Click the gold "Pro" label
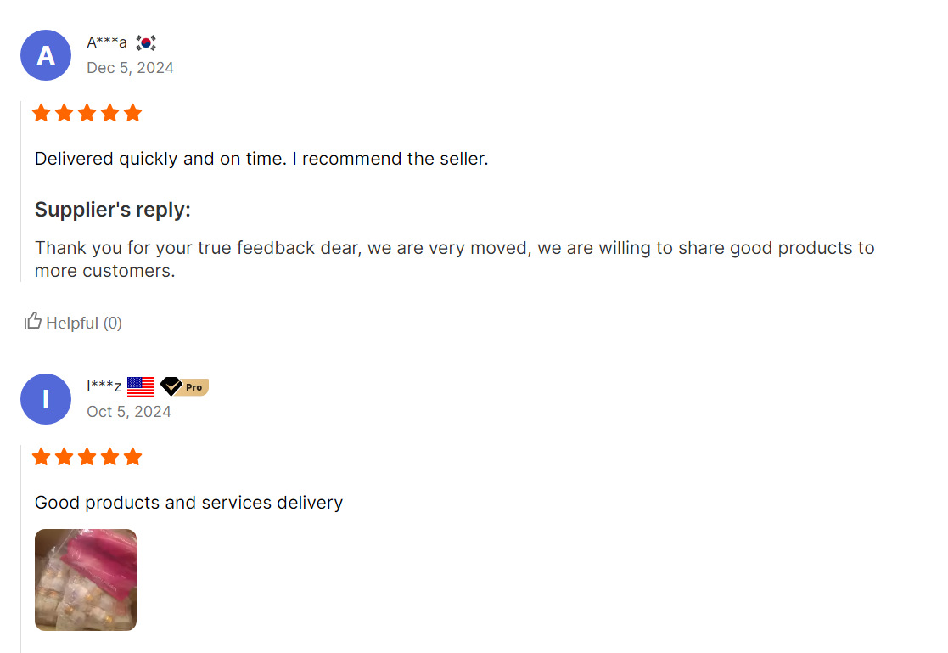 coord(195,387)
